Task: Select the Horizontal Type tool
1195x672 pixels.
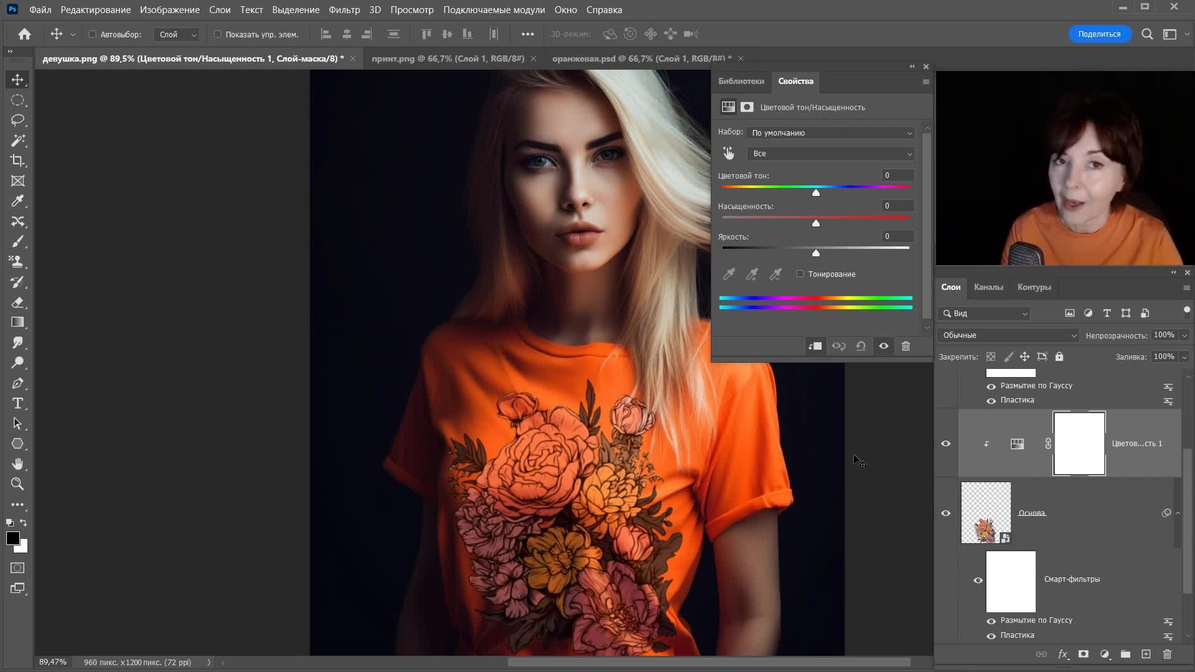Action: click(17, 403)
